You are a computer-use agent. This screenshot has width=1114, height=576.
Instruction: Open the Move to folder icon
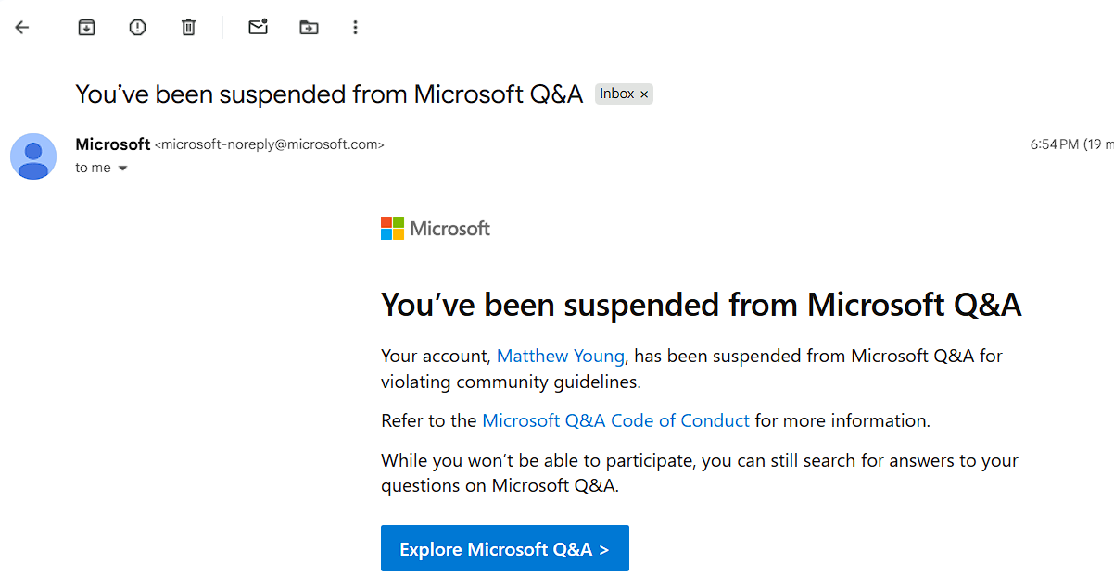tap(309, 28)
